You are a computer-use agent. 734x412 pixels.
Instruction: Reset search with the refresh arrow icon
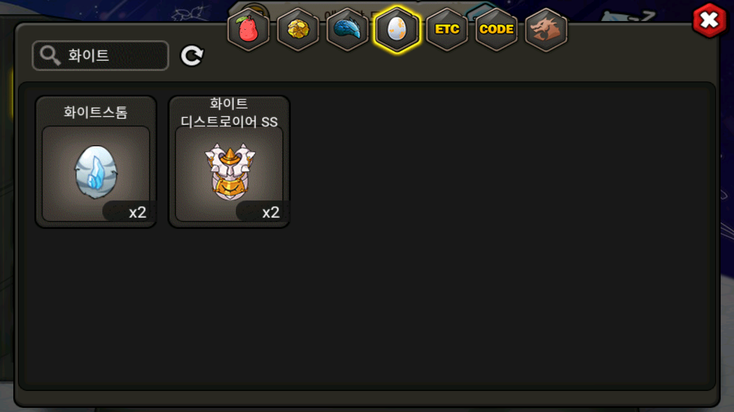[192, 56]
